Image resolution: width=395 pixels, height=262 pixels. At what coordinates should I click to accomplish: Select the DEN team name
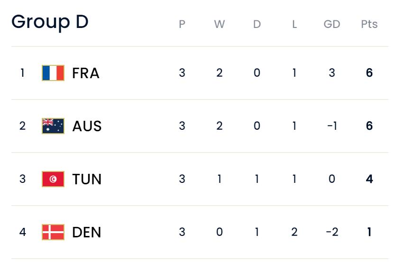[87, 232]
